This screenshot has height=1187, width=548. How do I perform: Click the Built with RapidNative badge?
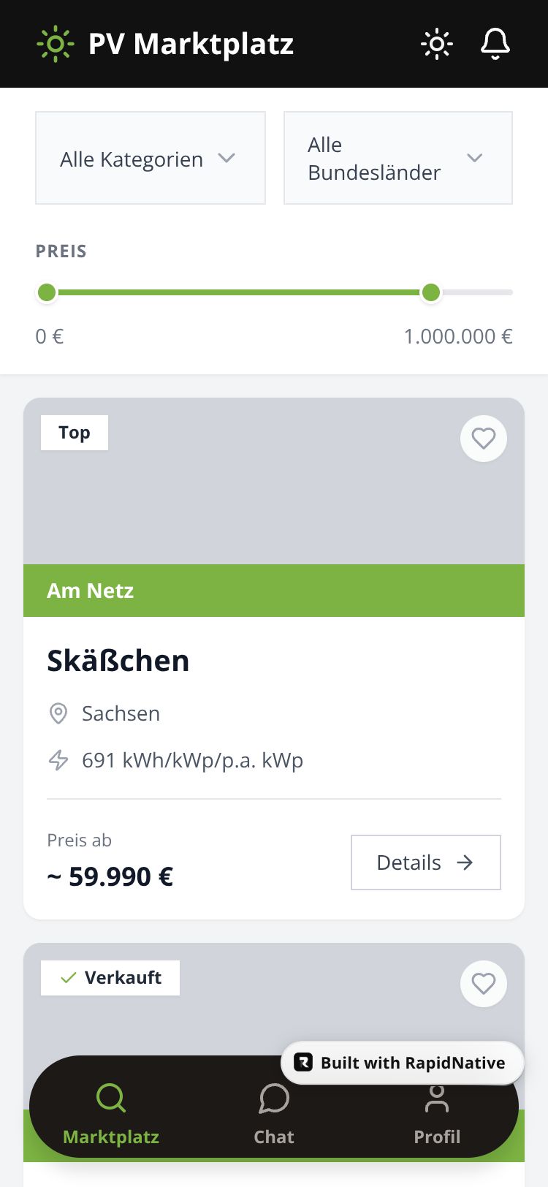[402, 1063]
